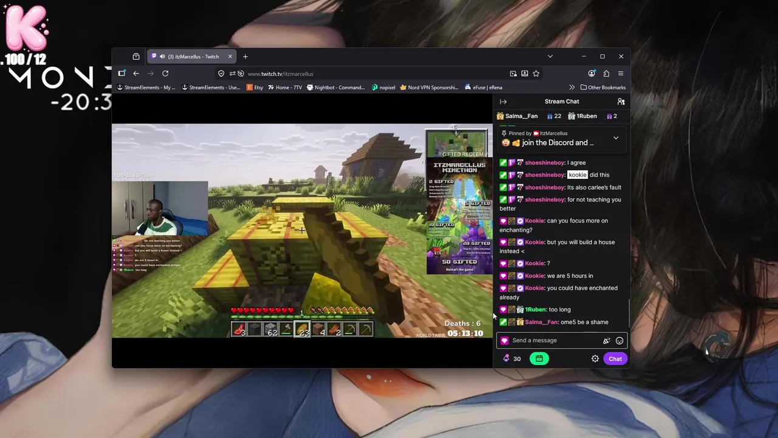This screenshot has width=778, height=438.
Task: Go back to the previous page
Action: coord(136,74)
